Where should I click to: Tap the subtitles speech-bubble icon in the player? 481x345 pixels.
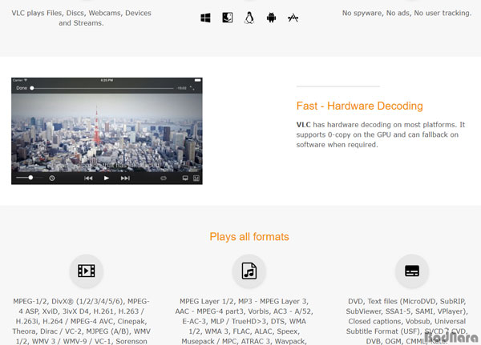185,178
